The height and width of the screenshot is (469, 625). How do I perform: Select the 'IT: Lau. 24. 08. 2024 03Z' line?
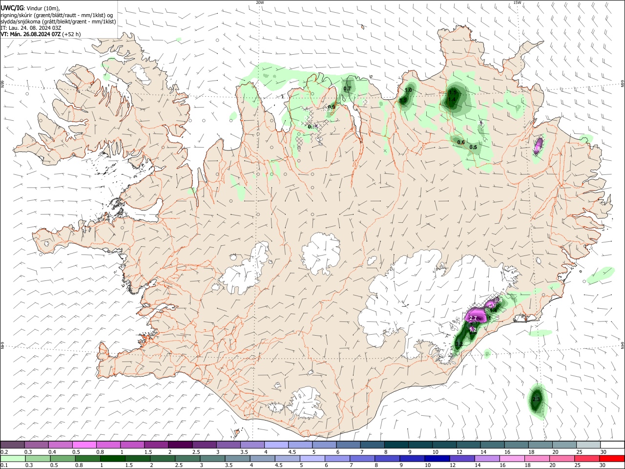31,28
